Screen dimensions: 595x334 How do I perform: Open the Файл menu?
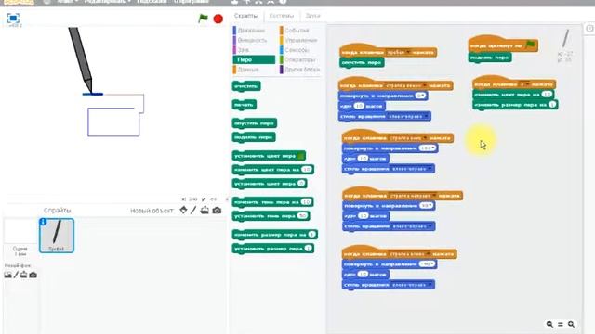(68, 2)
